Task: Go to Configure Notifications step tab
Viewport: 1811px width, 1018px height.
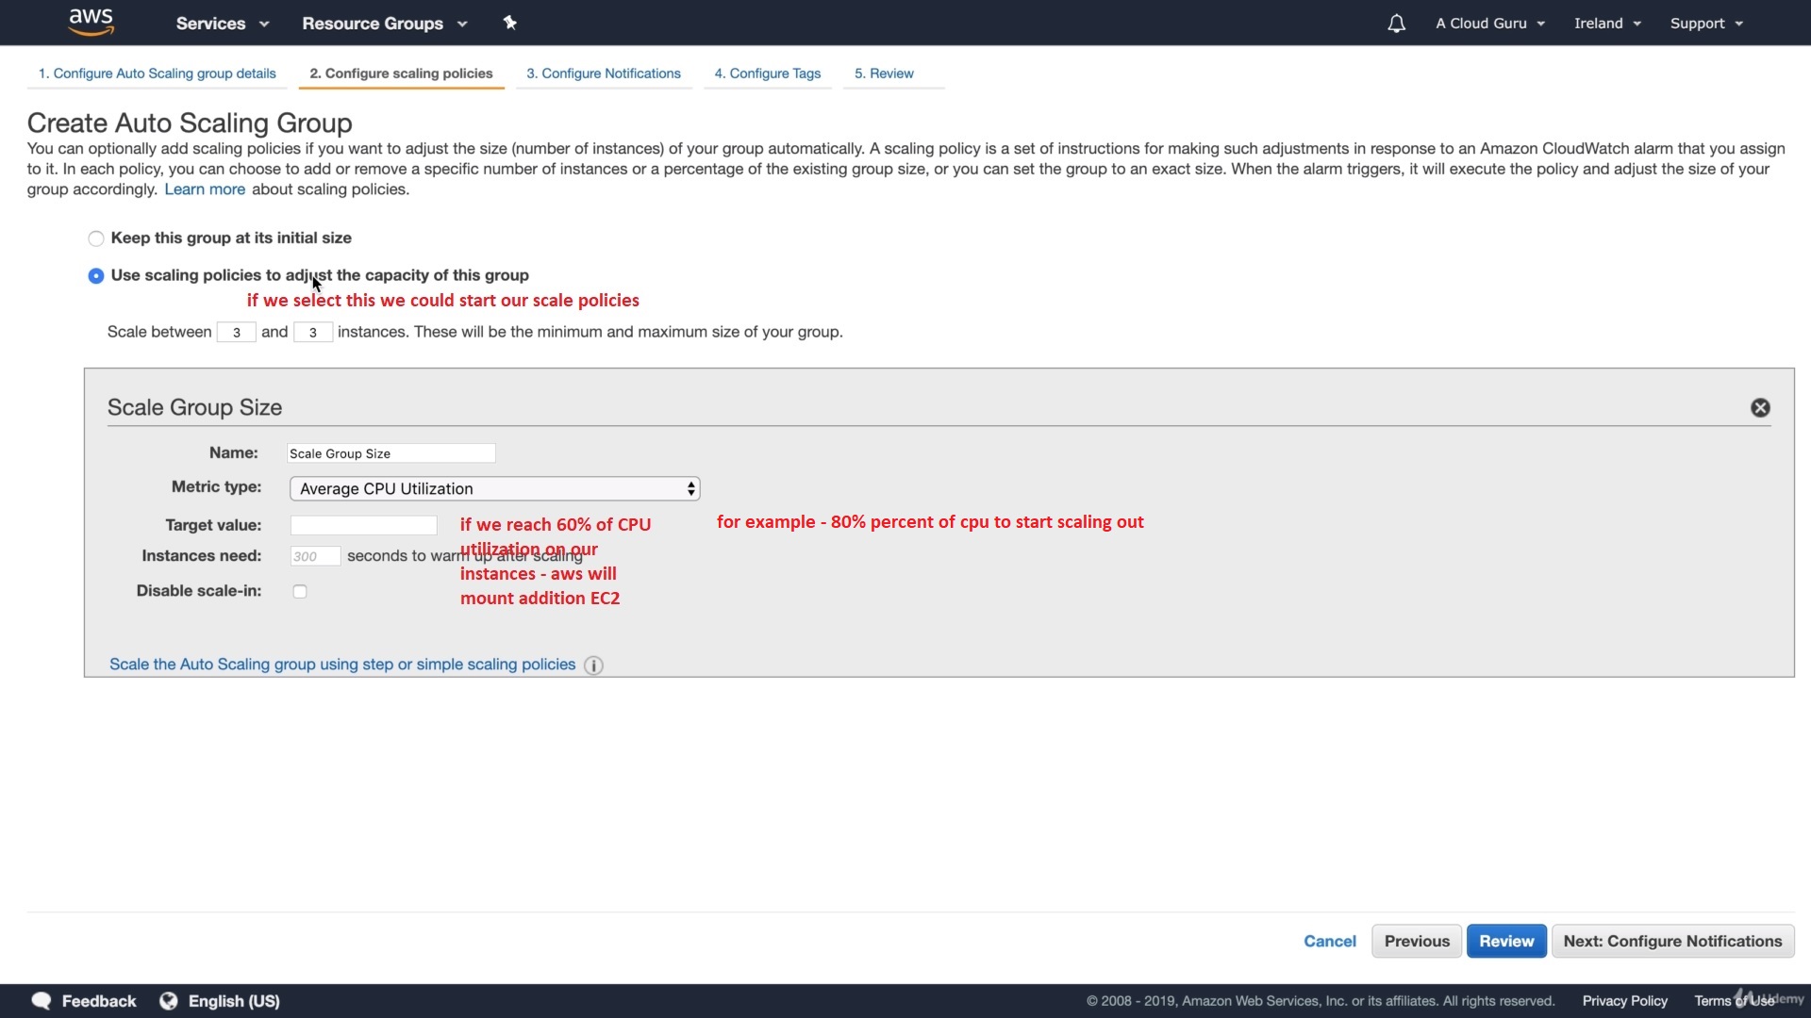Action: 603,74
